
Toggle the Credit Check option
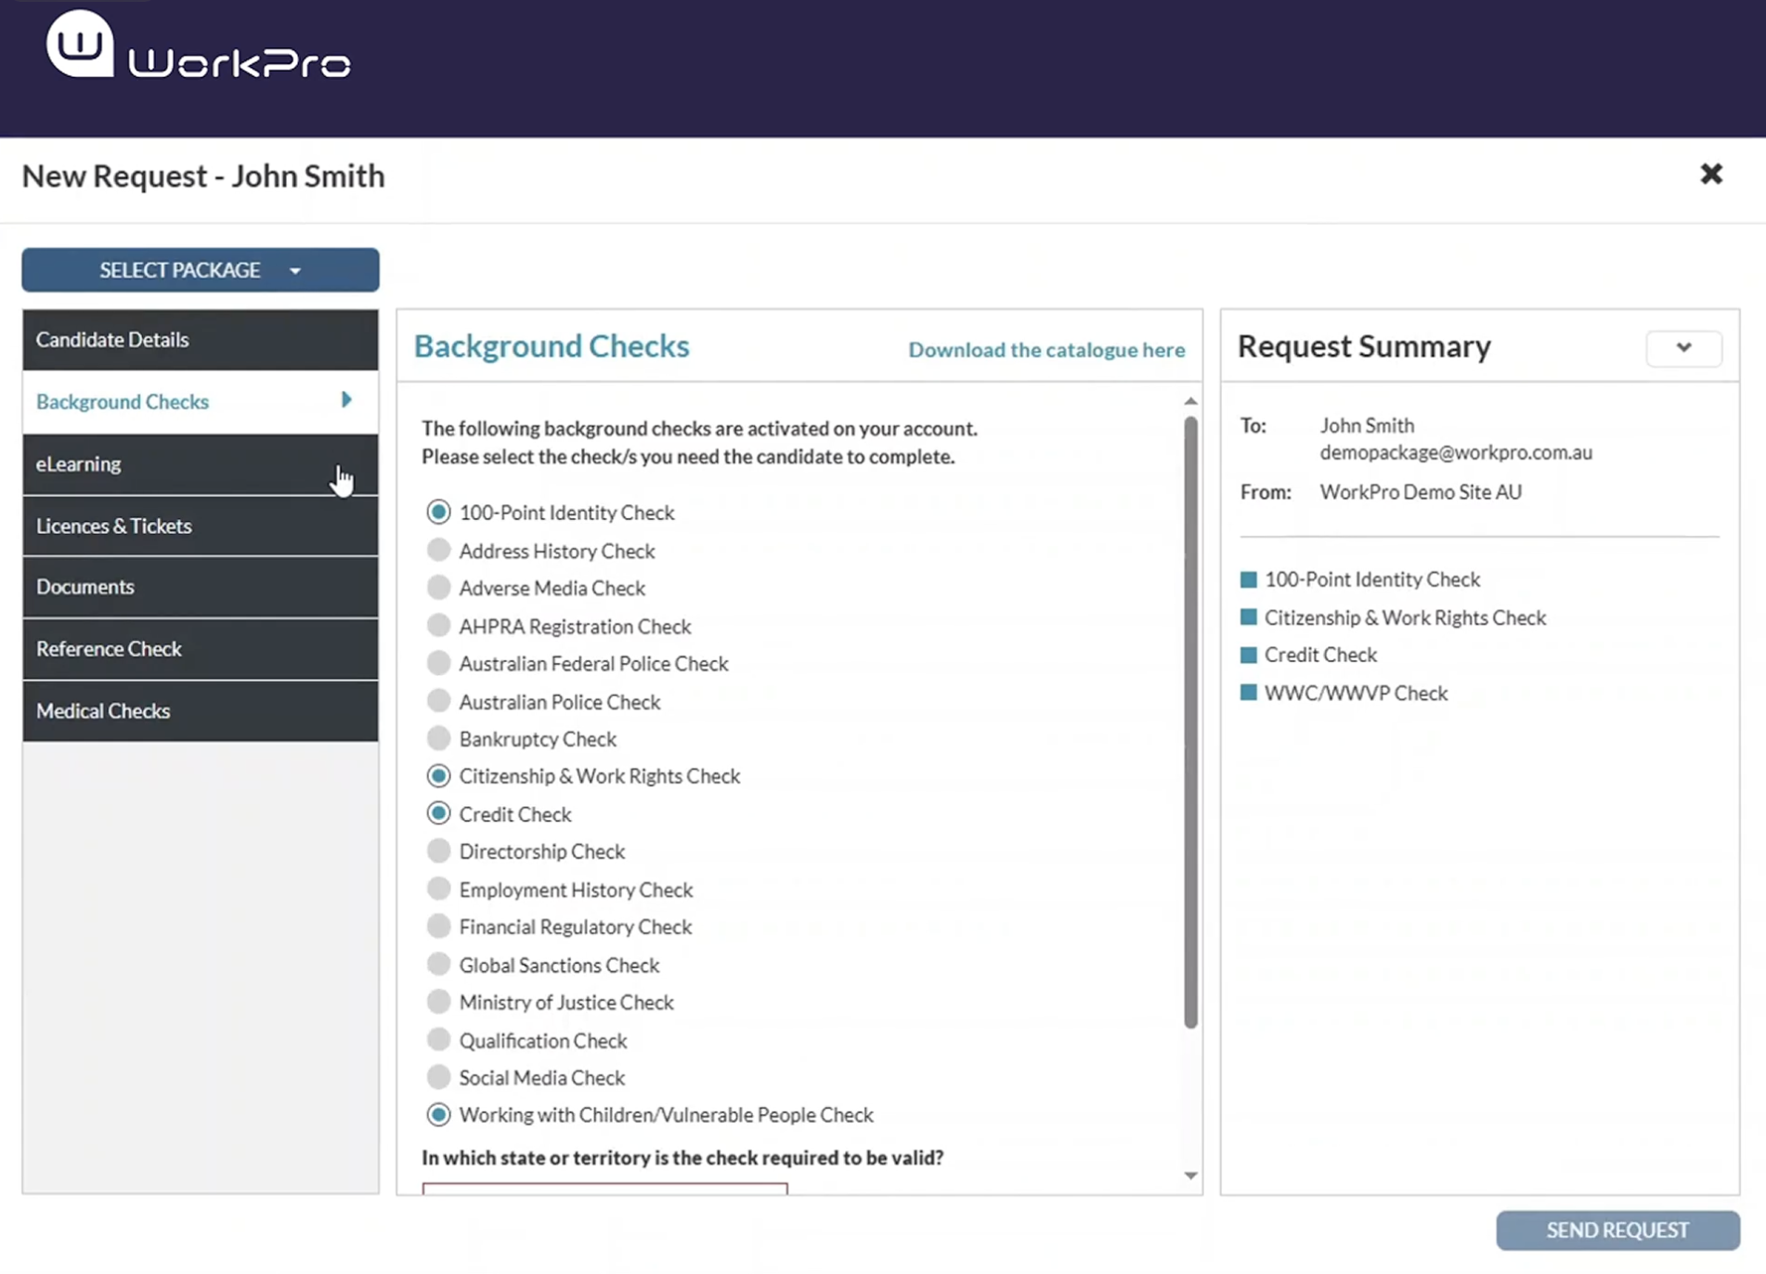(438, 814)
